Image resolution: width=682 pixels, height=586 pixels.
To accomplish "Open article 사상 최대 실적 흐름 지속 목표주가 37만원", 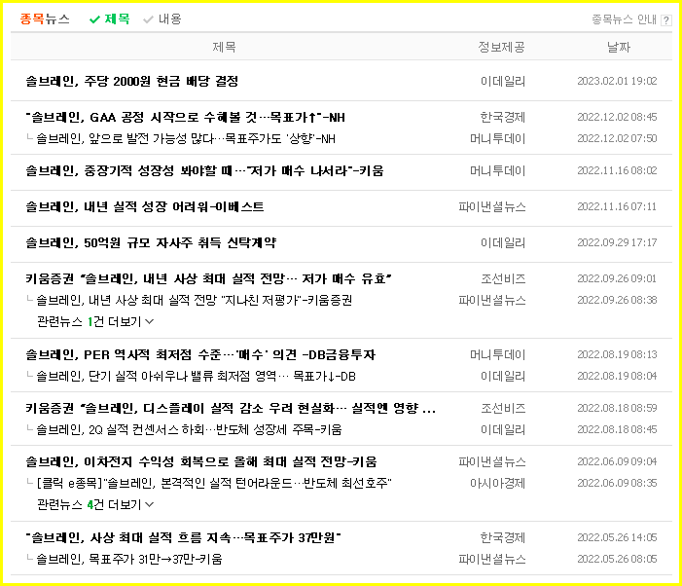I will (x=184, y=538).
